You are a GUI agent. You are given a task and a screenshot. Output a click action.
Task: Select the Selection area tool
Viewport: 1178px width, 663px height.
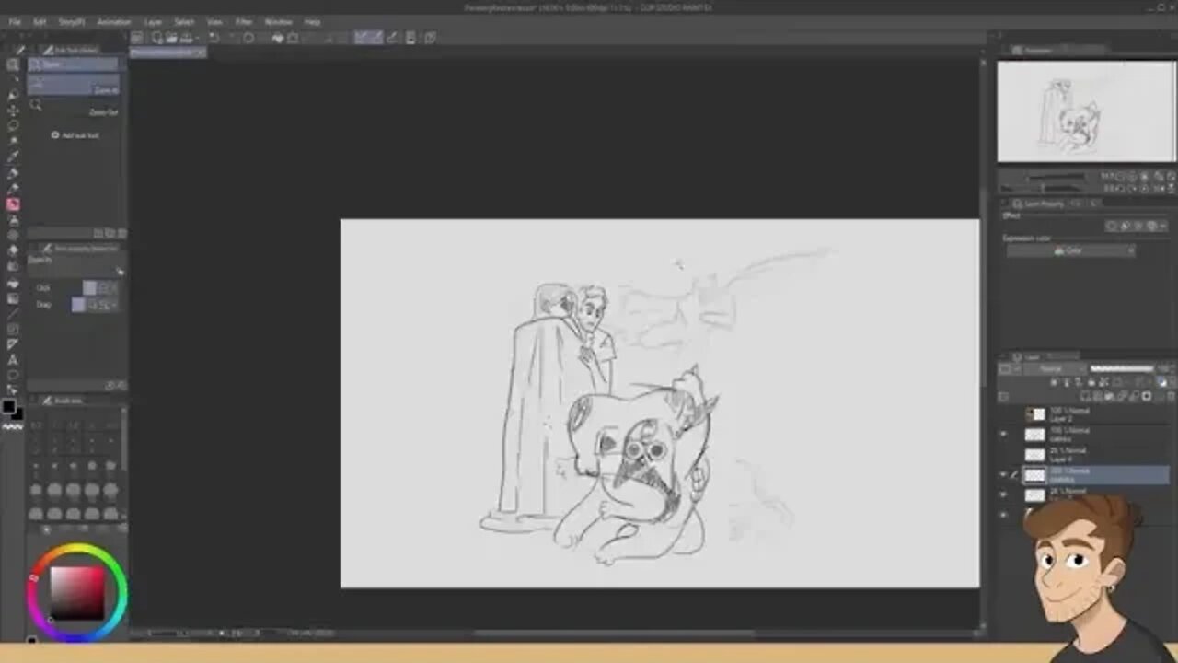point(13,125)
